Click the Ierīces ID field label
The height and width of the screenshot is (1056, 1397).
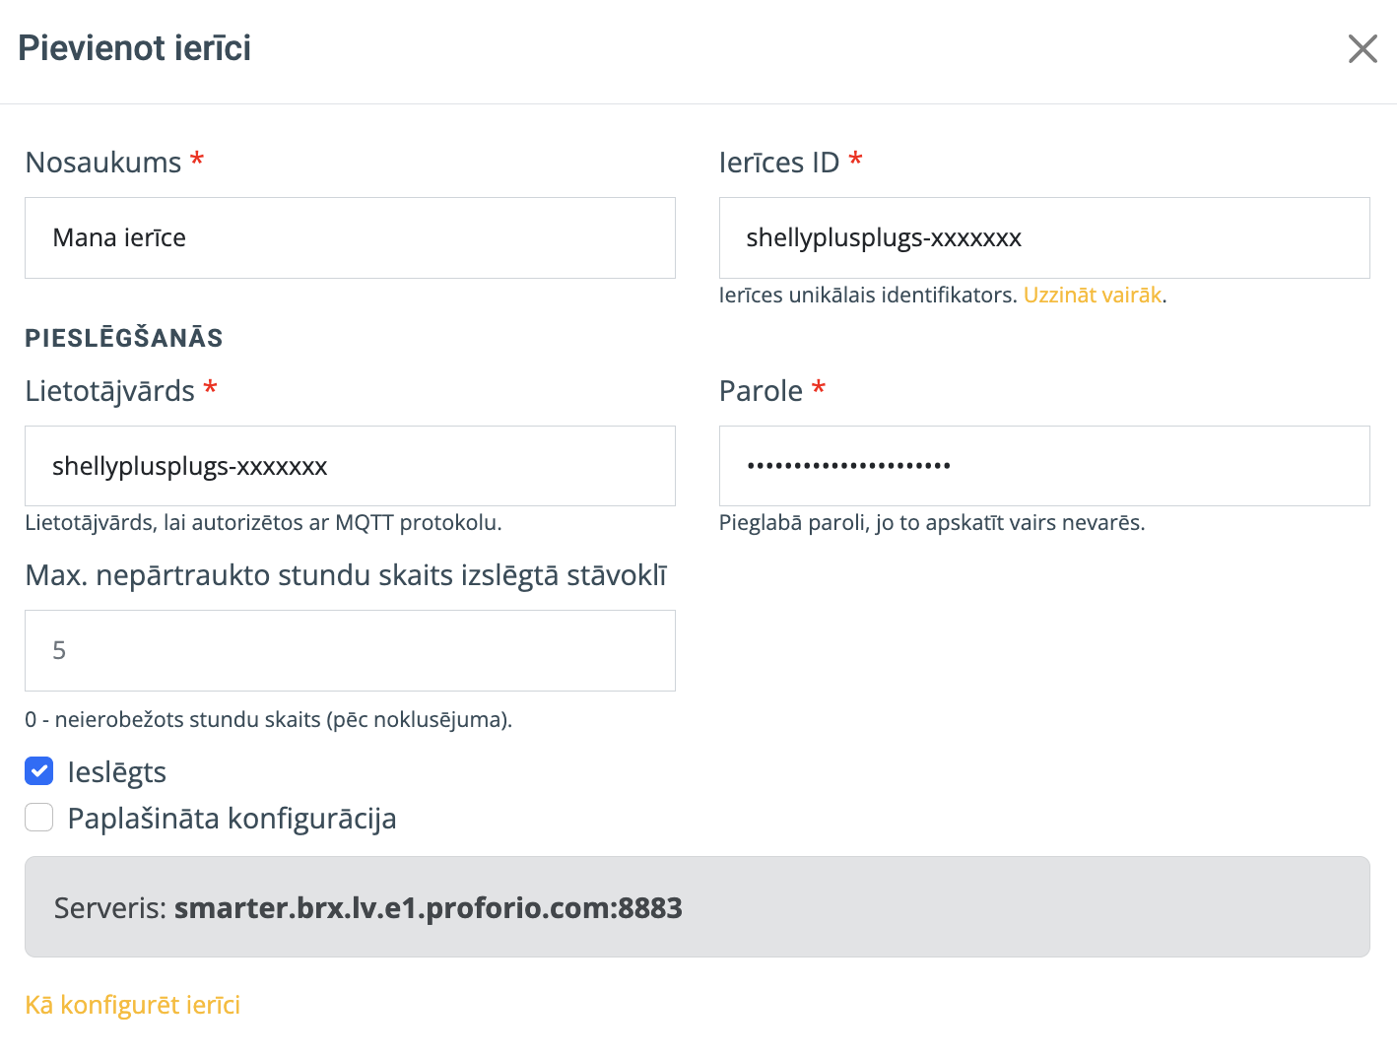pyautogui.click(x=779, y=162)
